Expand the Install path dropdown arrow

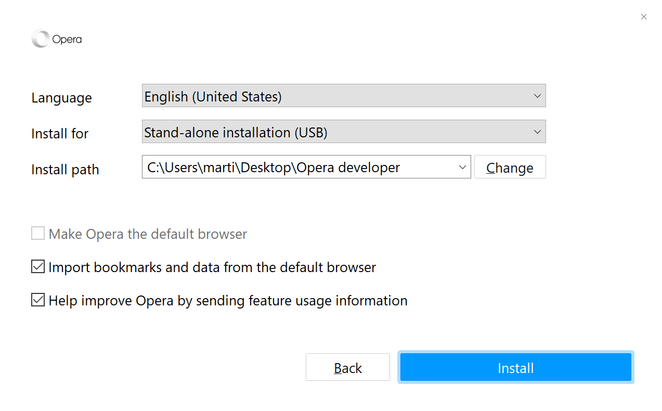coord(462,167)
